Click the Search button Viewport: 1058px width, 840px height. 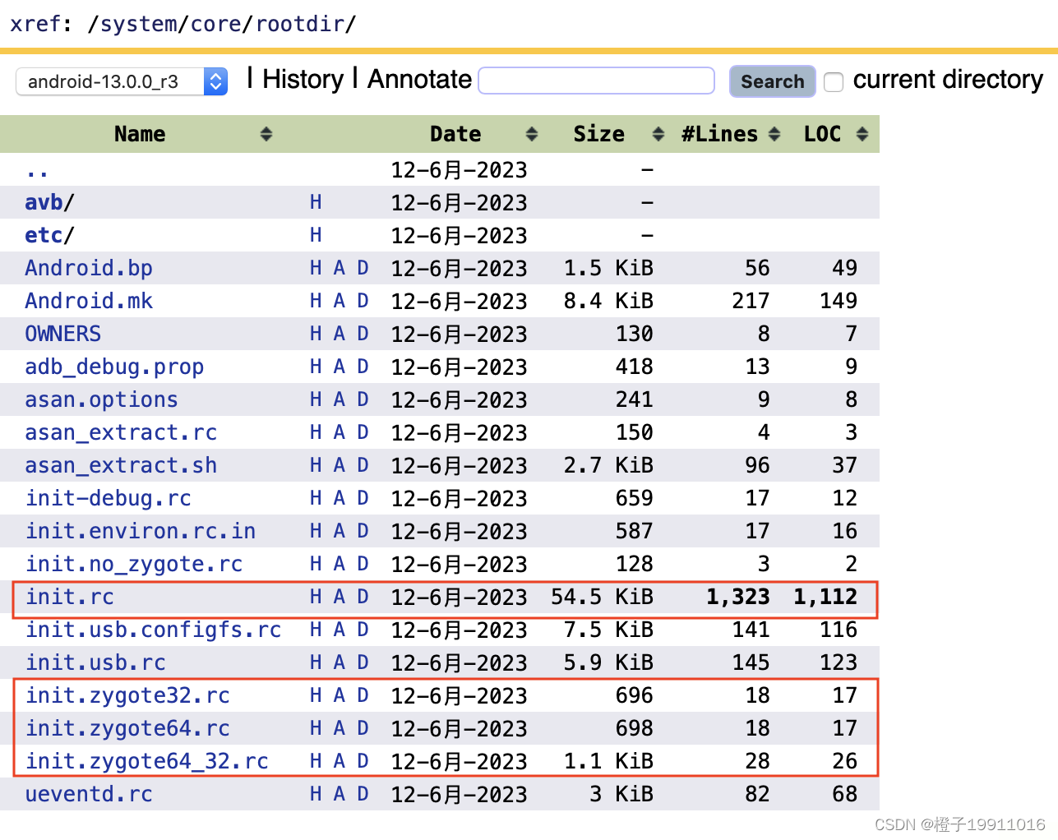(x=772, y=81)
